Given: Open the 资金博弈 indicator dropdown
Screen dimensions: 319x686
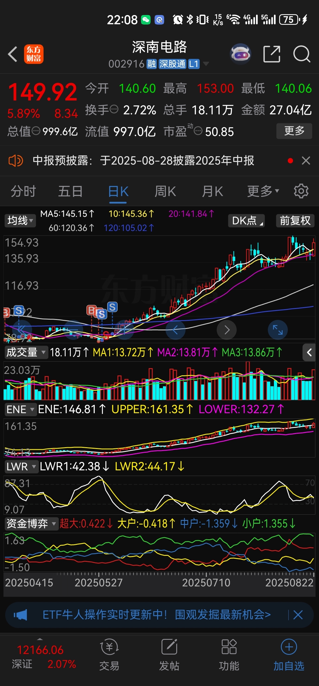Looking at the screenshot, I should tap(31, 524).
